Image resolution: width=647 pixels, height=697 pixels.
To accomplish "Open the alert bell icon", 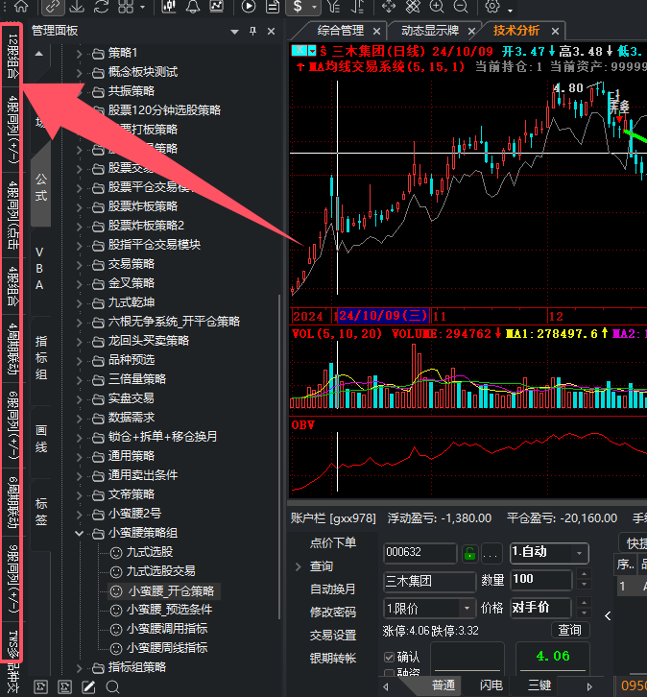I will (193, 6).
